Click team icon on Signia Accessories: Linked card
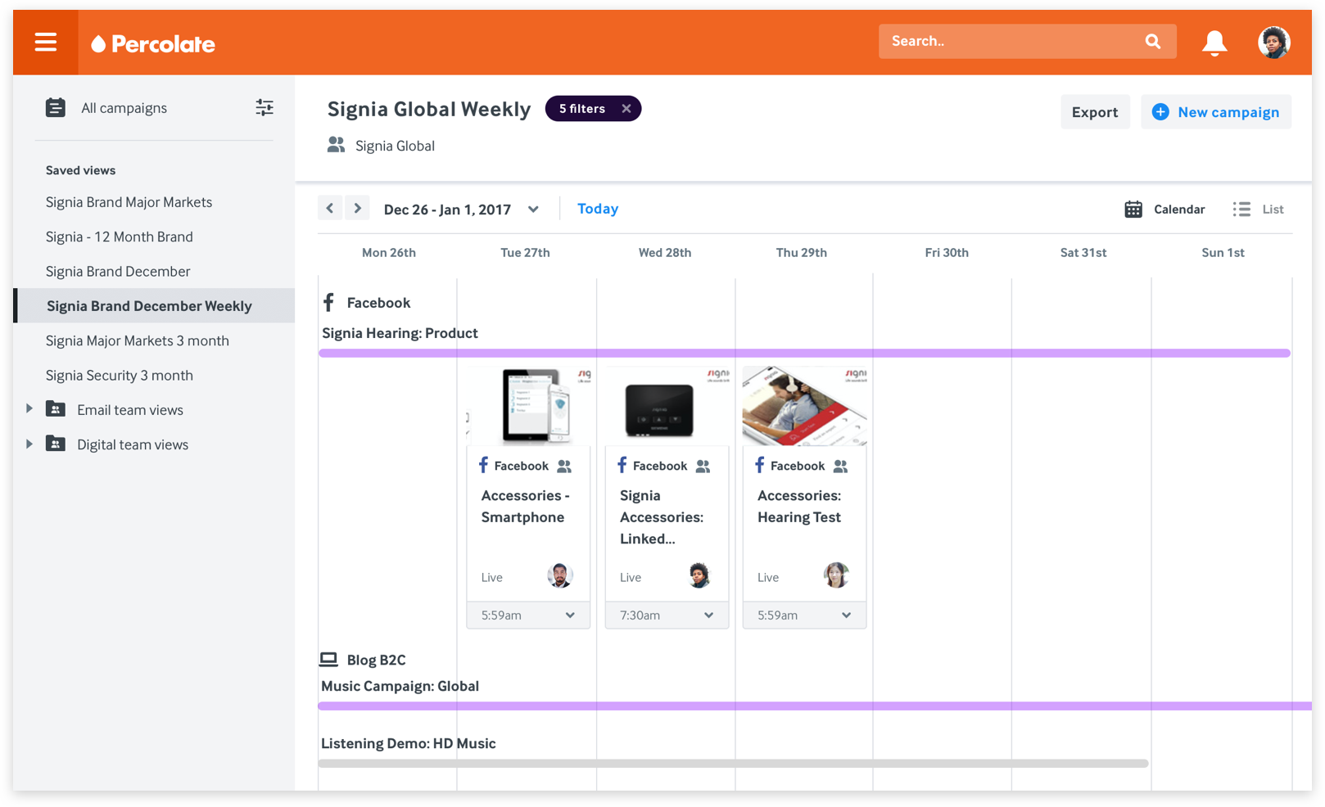The width and height of the screenshot is (1325, 807). pos(703,466)
